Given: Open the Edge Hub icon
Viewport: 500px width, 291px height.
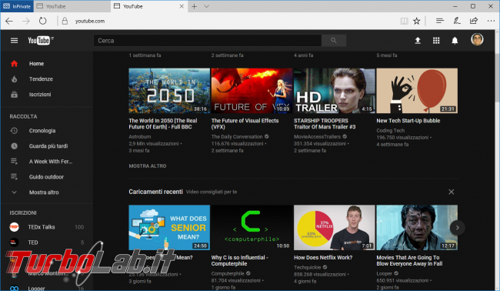Looking at the screenshot, I should 440,21.
